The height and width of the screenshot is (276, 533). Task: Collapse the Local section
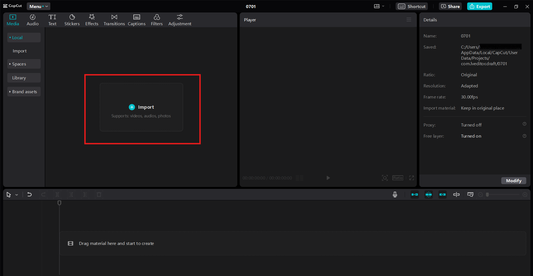[x=24, y=37]
